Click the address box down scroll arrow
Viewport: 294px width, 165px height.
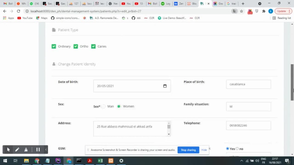click(169, 134)
